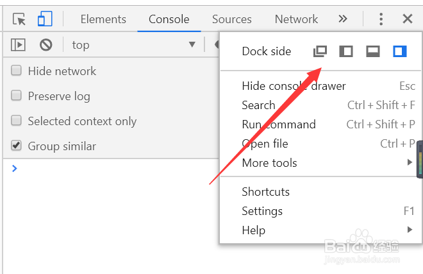Dock DevTools to the bottom
The height and width of the screenshot is (274, 423).
(373, 51)
